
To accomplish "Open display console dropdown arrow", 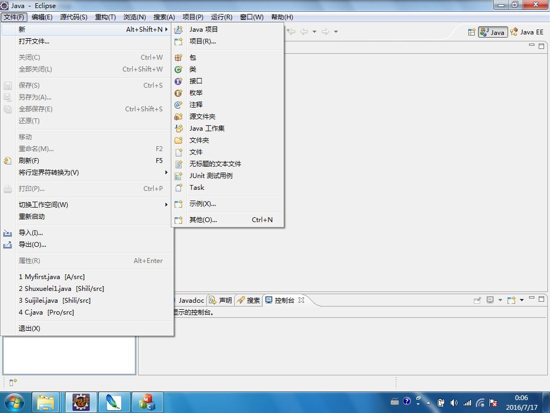I will click(x=500, y=300).
